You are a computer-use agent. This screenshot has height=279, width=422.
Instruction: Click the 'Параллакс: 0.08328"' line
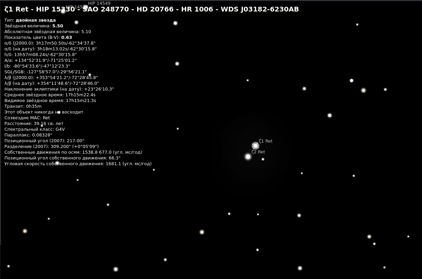point(28,135)
